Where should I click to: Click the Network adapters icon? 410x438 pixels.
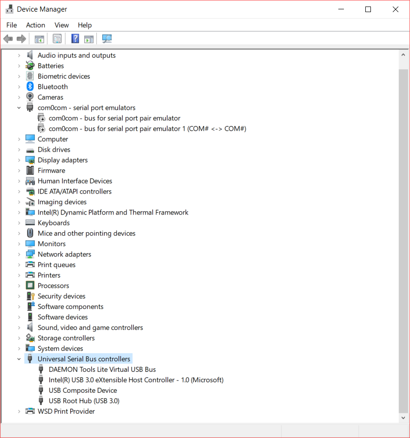pyautogui.click(x=30, y=254)
